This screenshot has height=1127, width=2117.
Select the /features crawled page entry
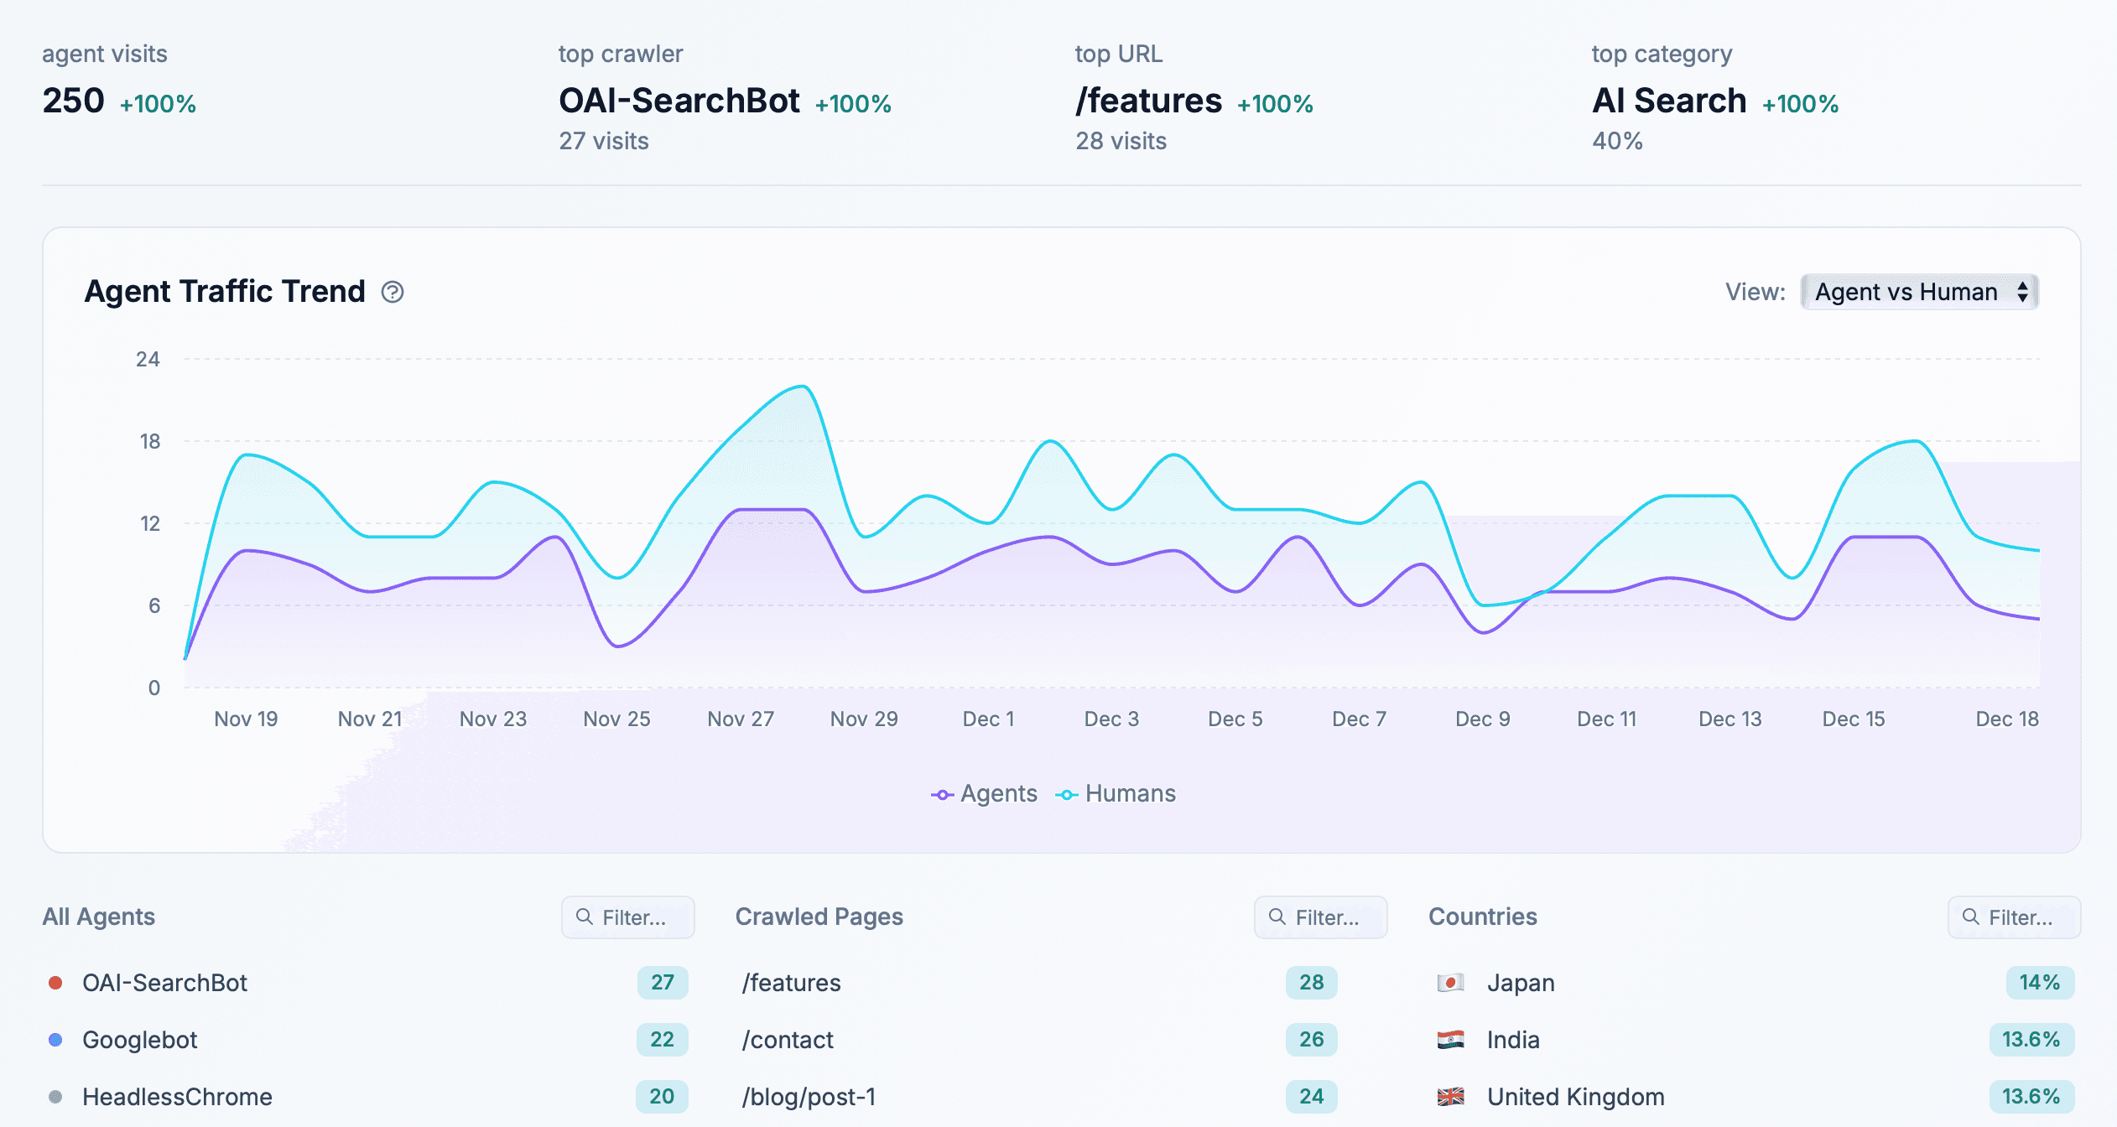(790, 982)
